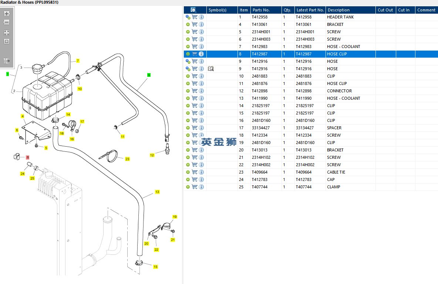The image size is (438, 284).
Task: Click red callout 8 on the diagram
Action: click(x=28, y=157)
